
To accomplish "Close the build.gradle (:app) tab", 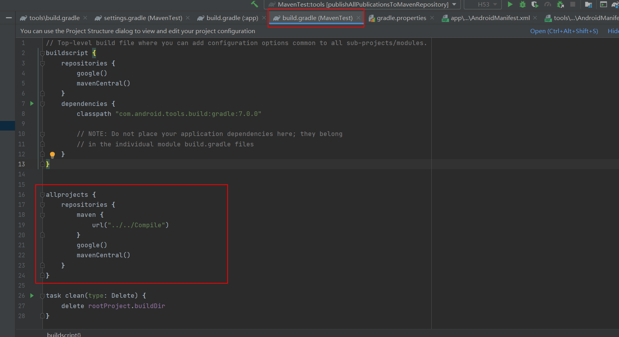I will tap(264, 18).
